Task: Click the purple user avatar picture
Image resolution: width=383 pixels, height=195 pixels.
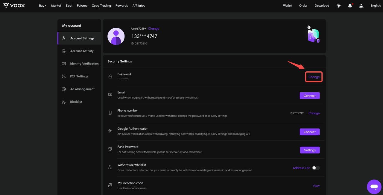Action: [x=116, y=36]
